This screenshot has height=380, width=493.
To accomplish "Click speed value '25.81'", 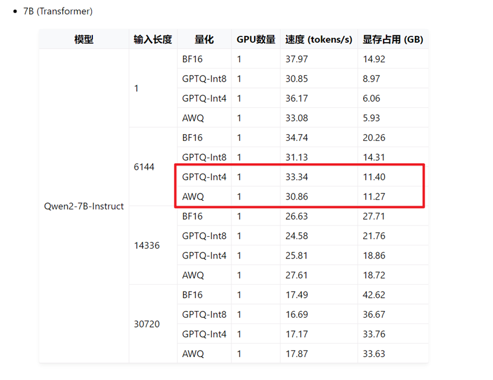I will point(296,255).
